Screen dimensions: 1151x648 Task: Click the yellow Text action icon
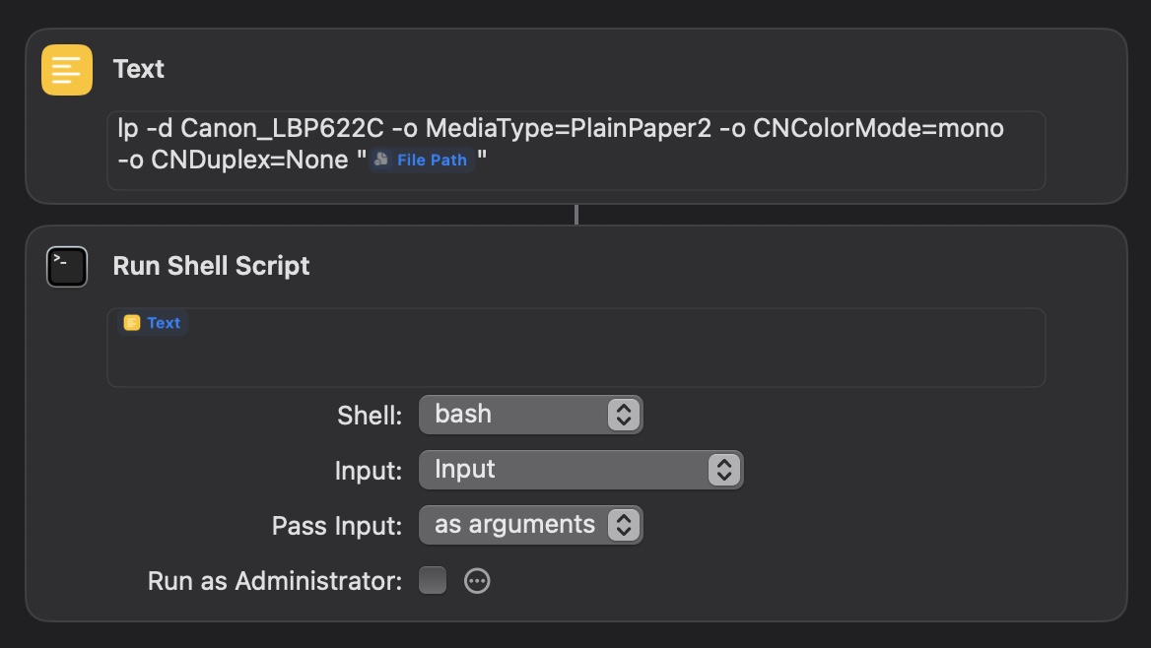point(67,70)
